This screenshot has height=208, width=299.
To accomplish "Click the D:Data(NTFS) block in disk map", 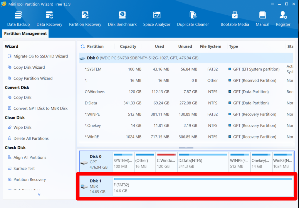I will (x=203, y=162).
